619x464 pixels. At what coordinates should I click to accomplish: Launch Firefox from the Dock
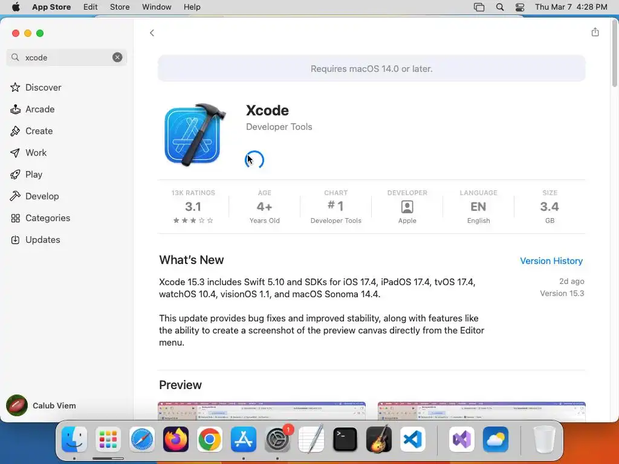pos(176,439)
